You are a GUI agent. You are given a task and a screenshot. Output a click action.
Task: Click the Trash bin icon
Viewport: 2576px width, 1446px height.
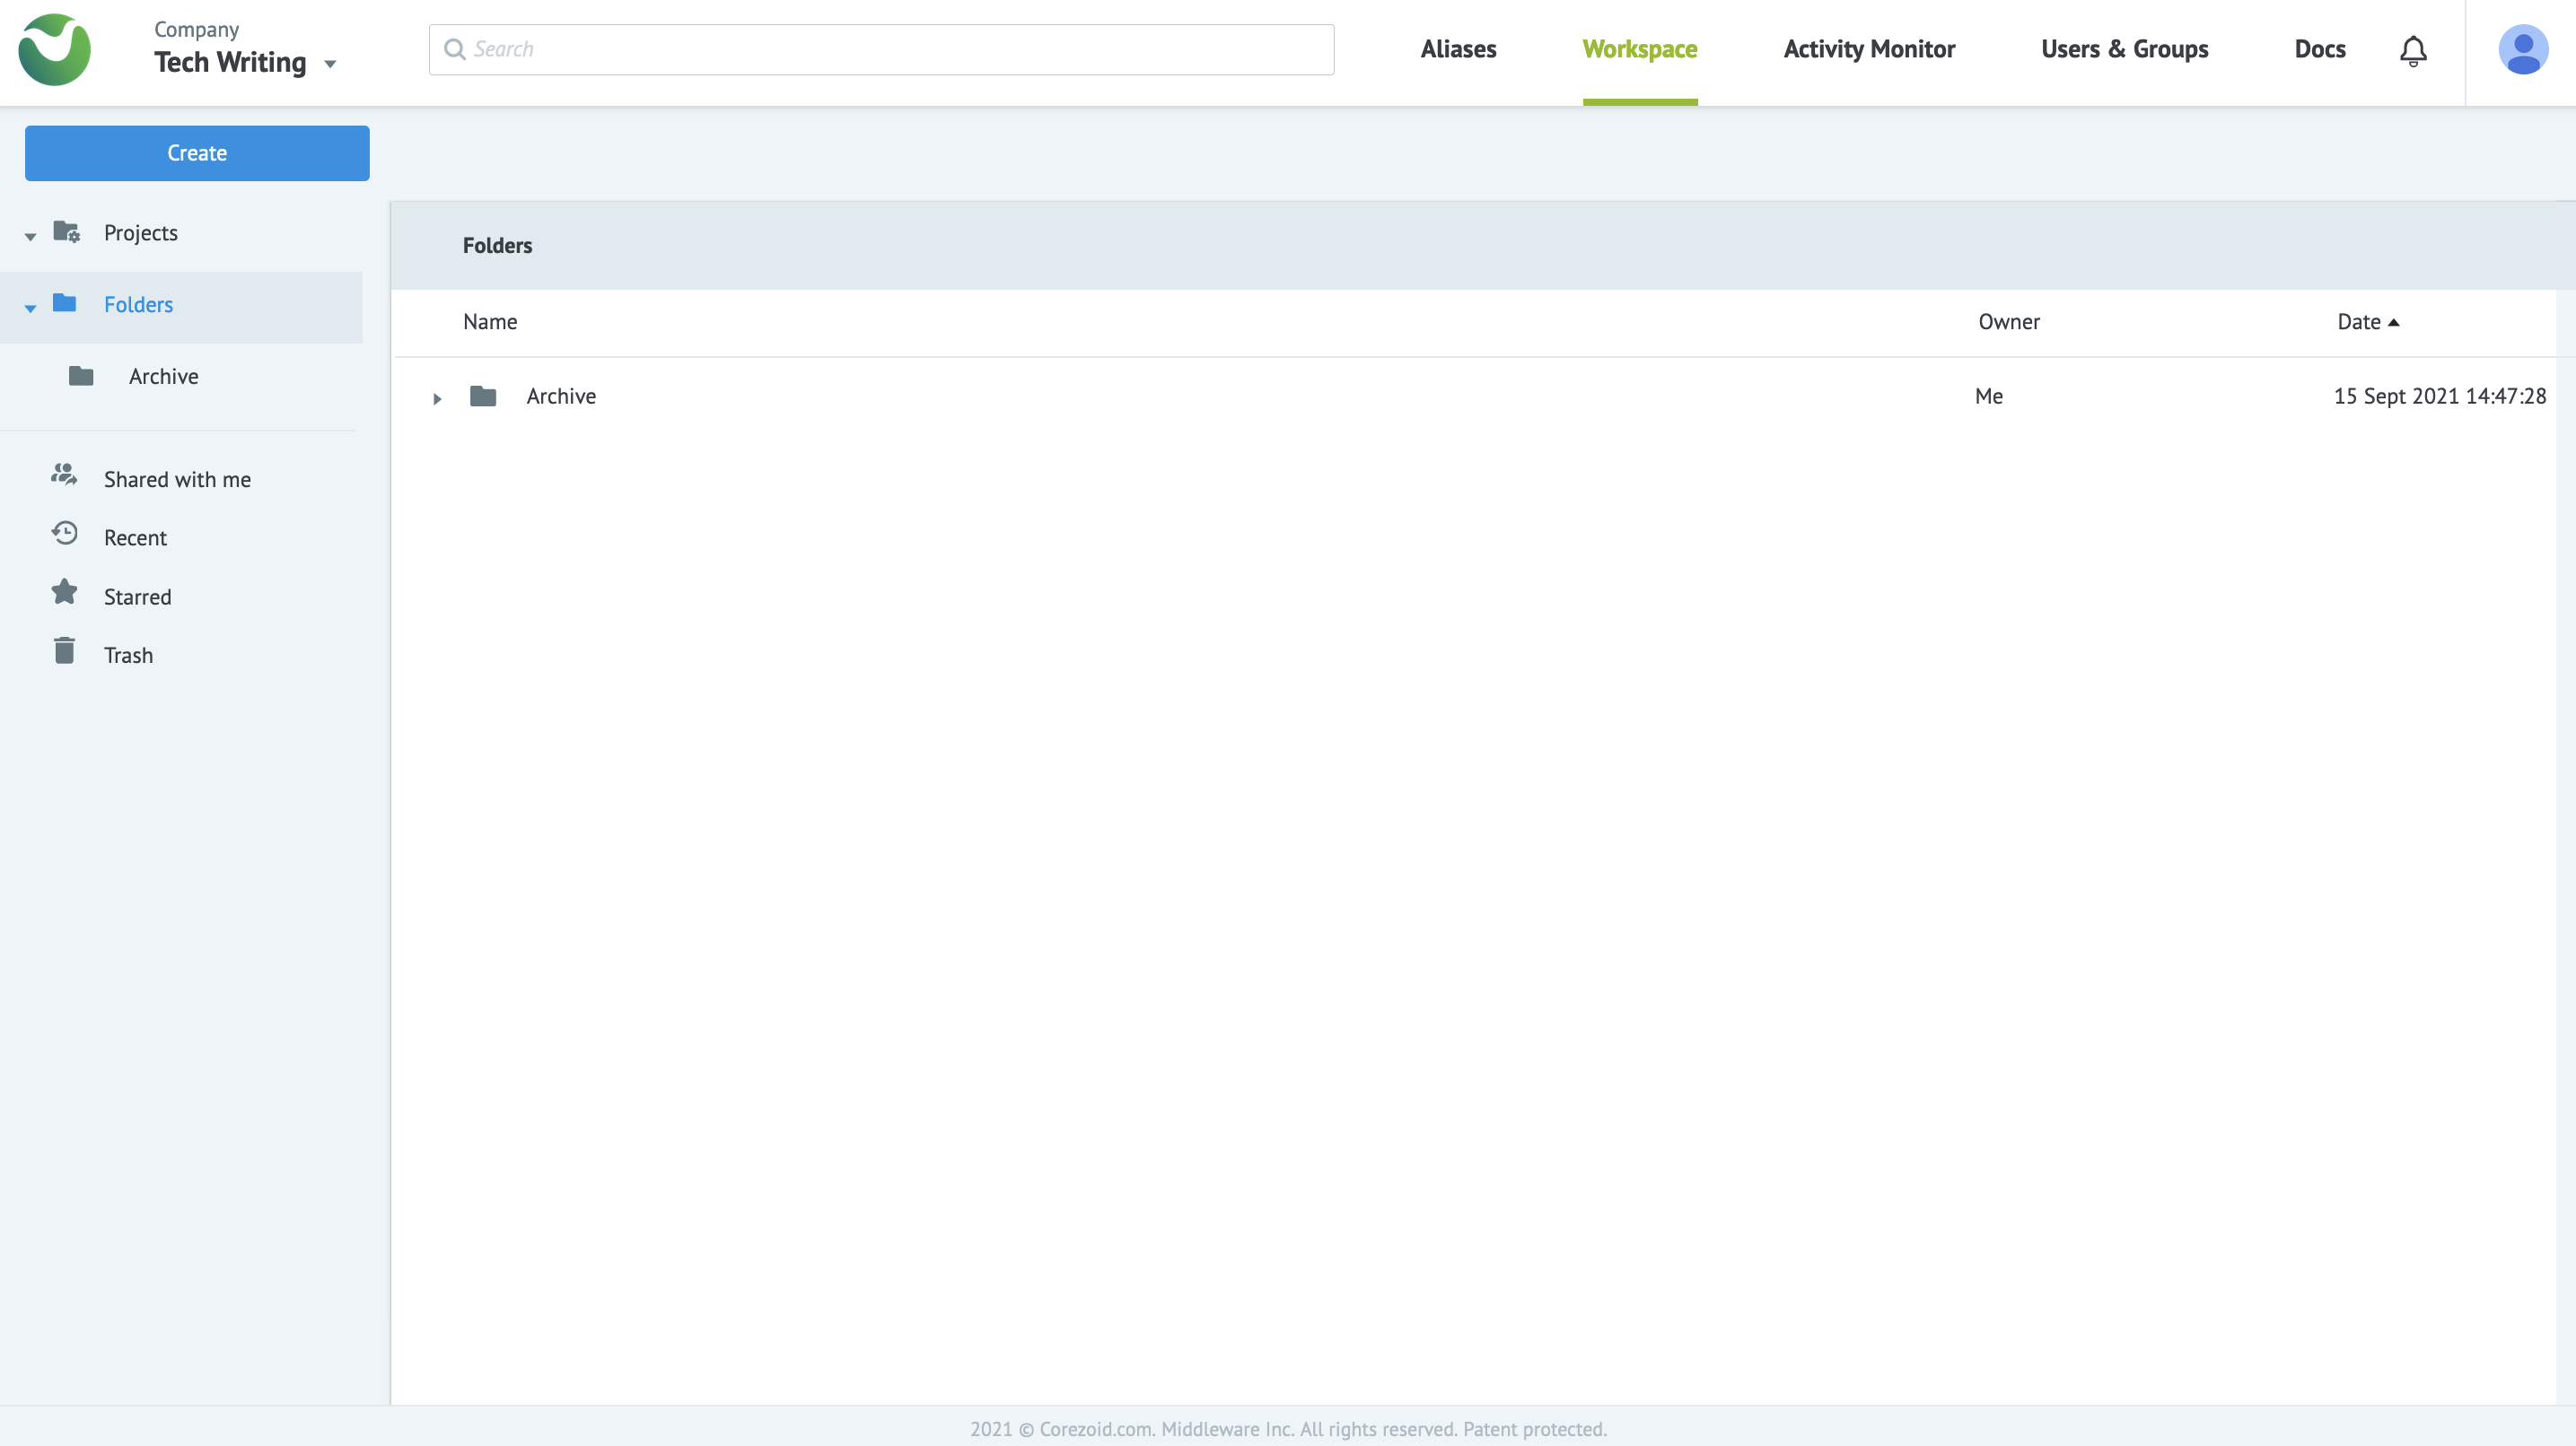[65, 651]
